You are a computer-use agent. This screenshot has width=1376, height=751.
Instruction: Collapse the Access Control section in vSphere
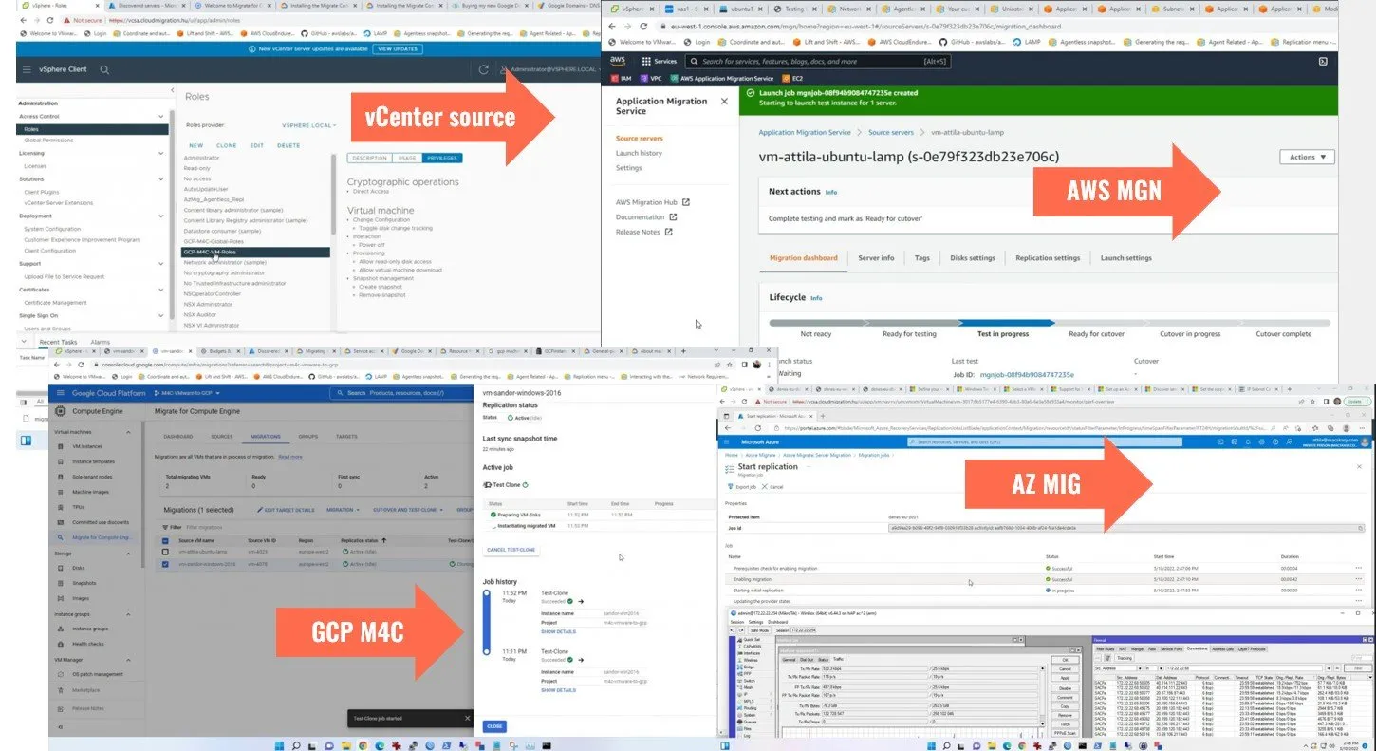(161, 116)
